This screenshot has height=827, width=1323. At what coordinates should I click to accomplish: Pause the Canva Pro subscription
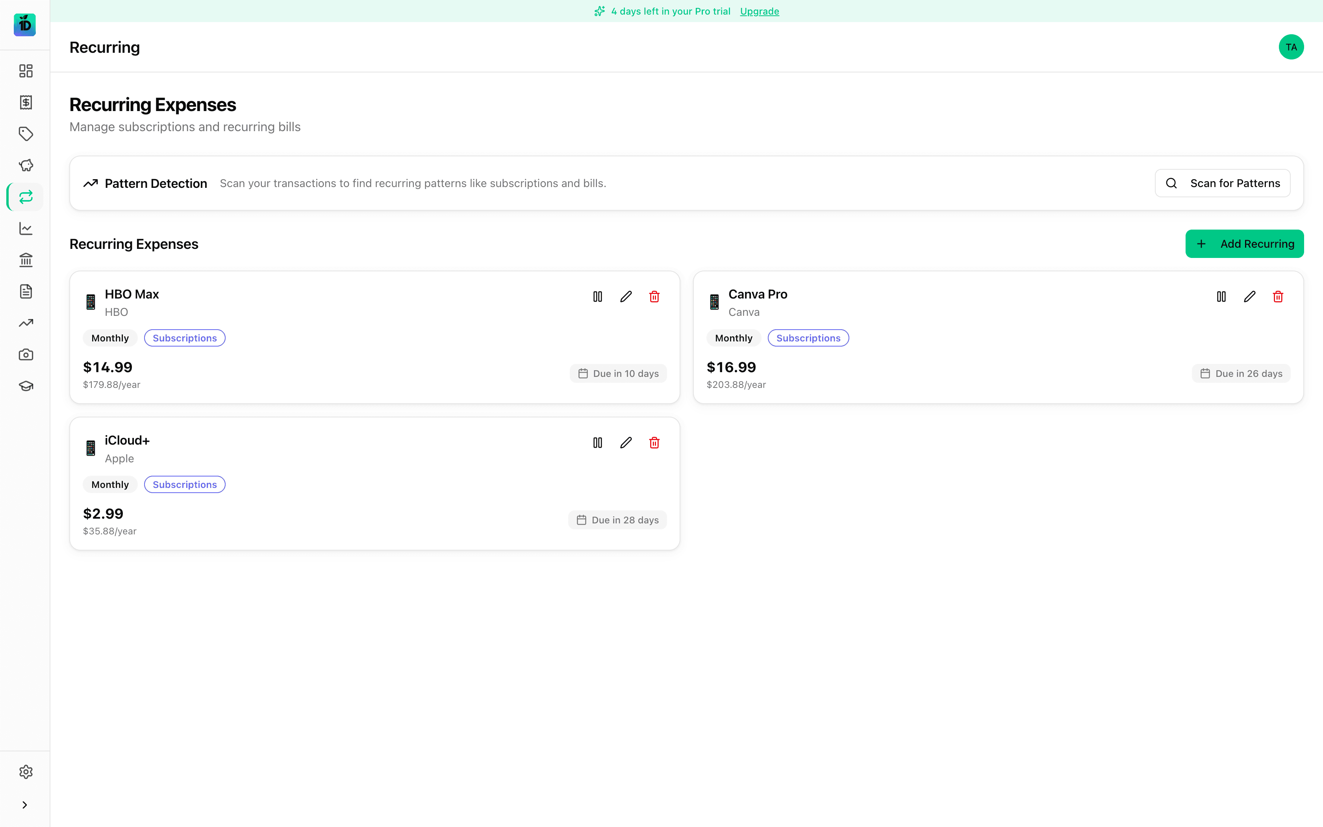point(1221,296)
